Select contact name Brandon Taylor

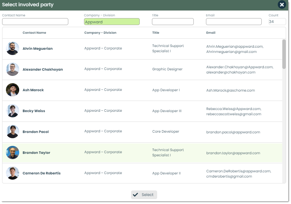[x=36, y=152]
